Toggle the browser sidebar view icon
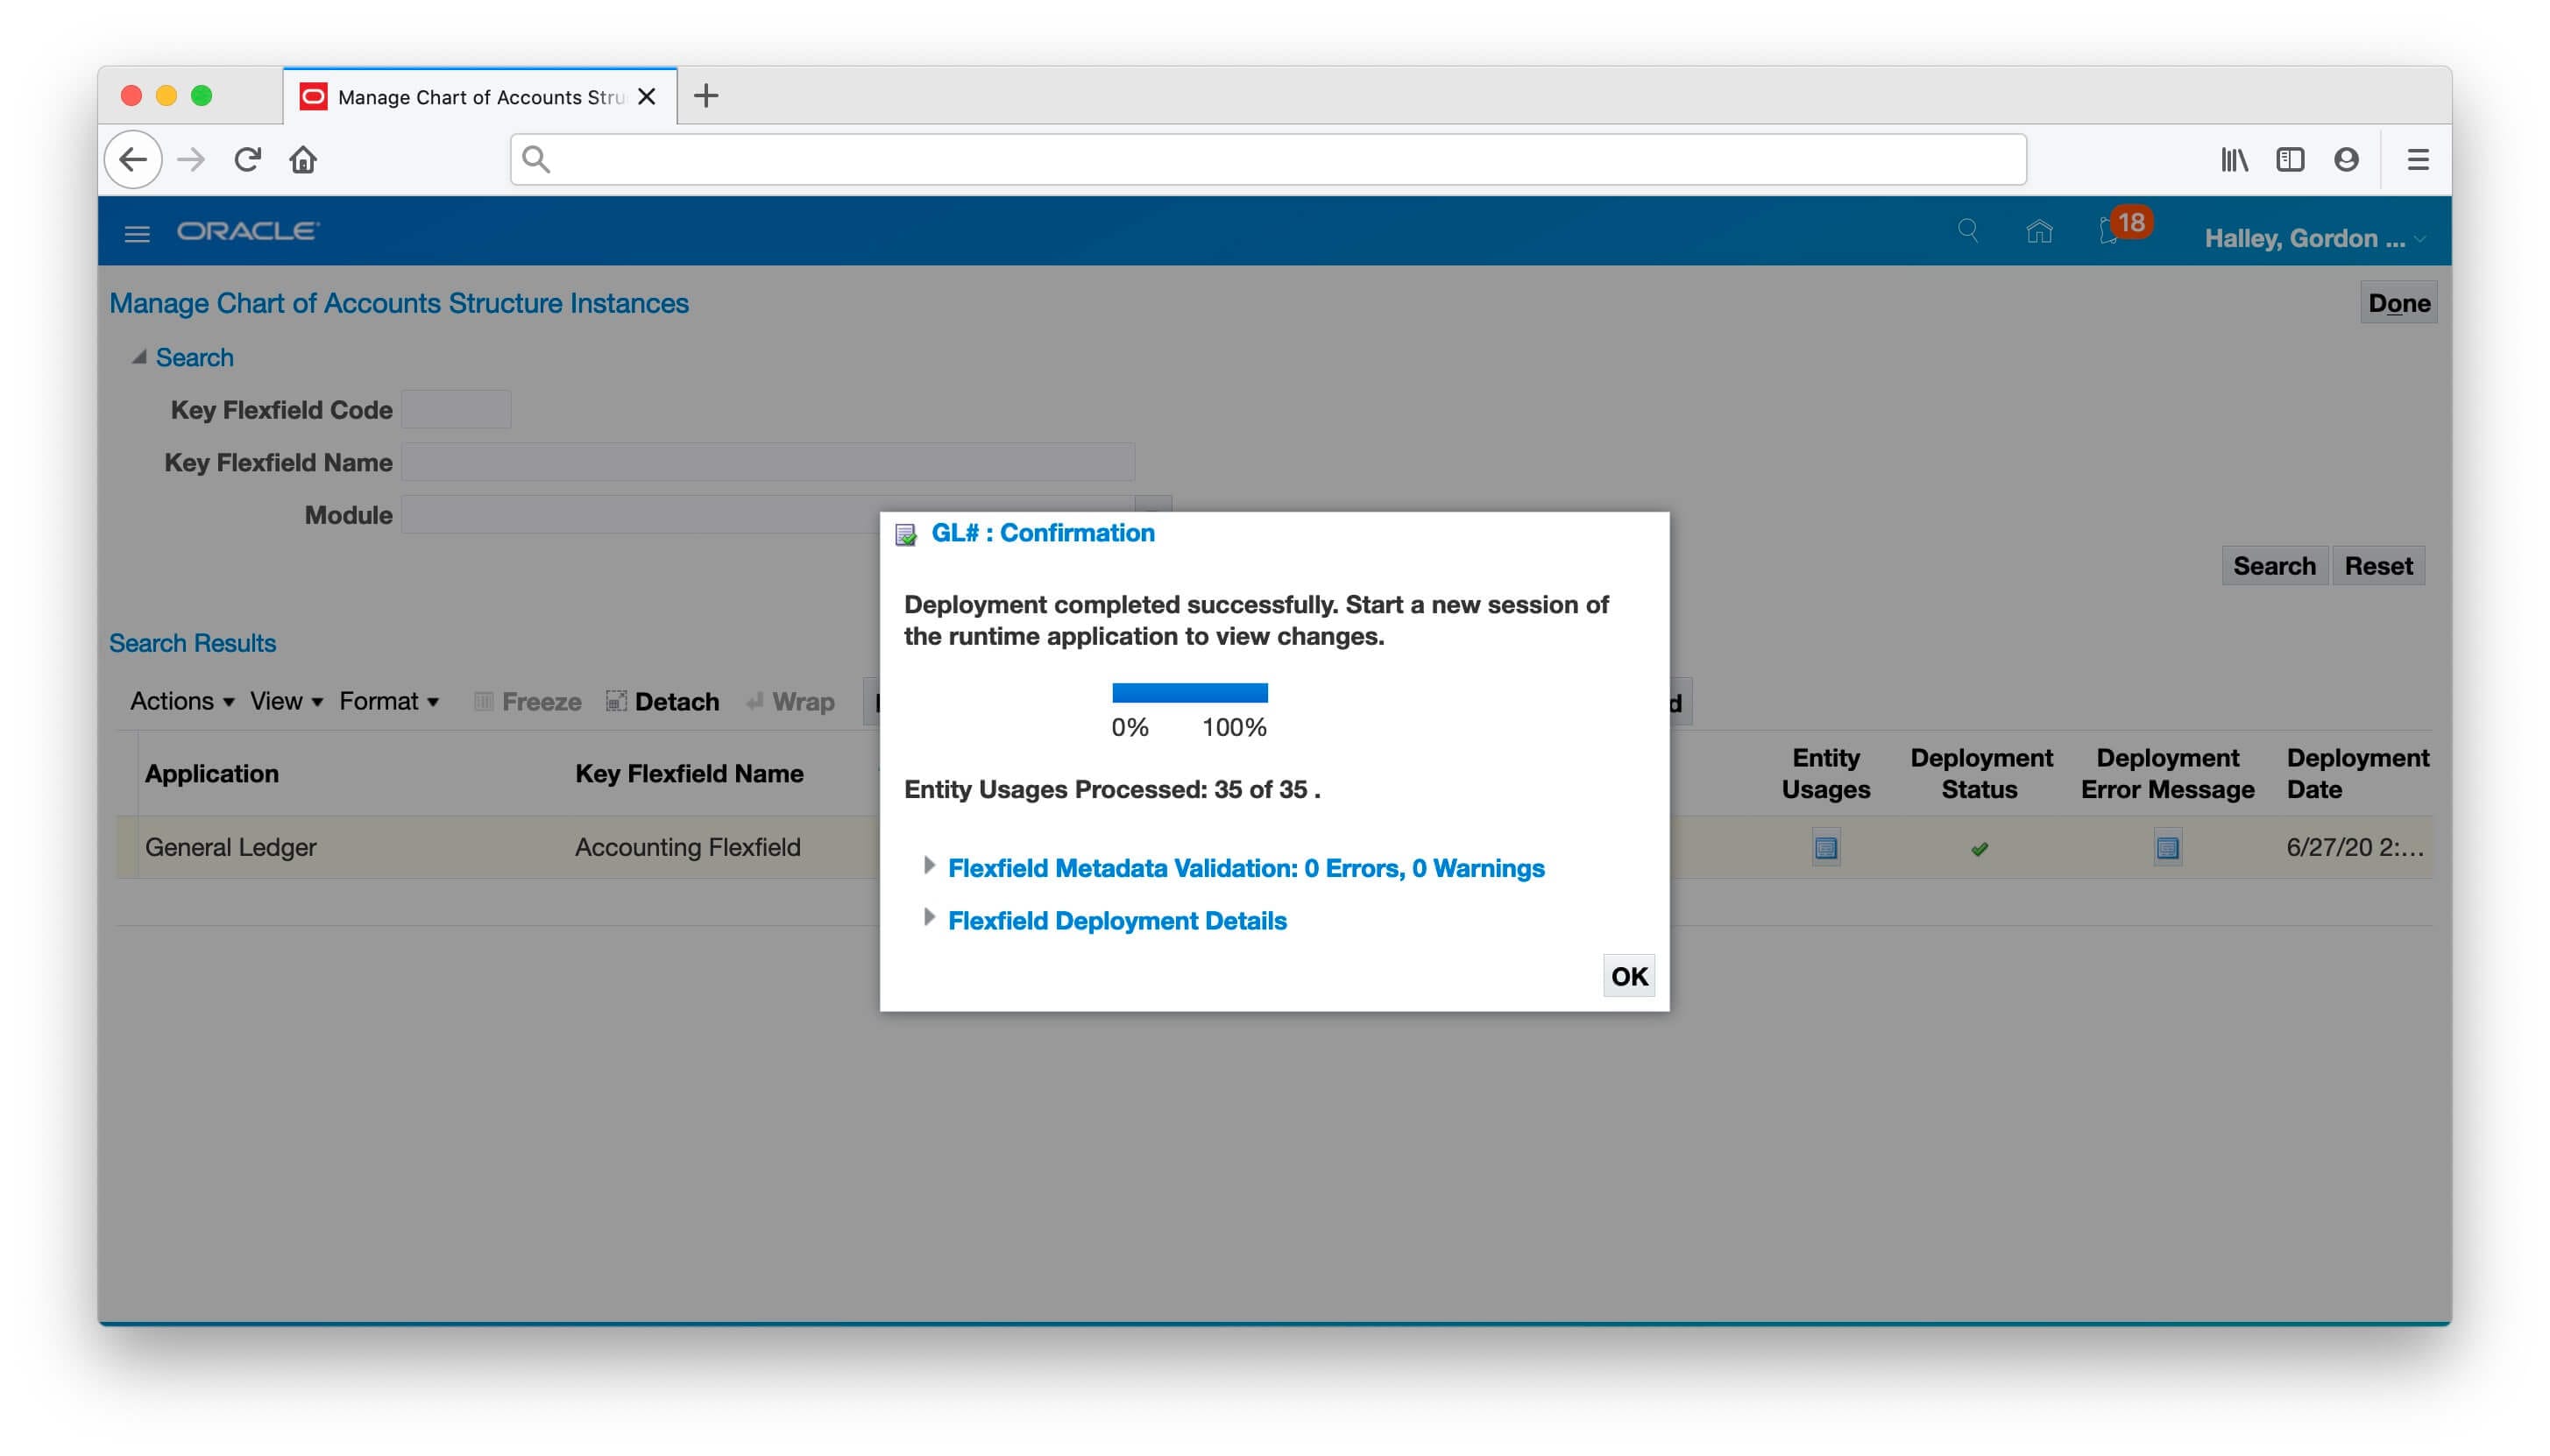This screenshot has width=2550, height=1456. coord(2290,160)
